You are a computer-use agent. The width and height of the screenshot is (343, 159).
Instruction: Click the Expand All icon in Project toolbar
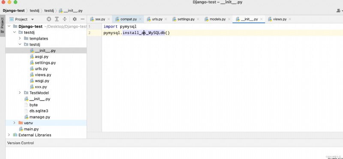pyautogui.click(x=57, y=19)
